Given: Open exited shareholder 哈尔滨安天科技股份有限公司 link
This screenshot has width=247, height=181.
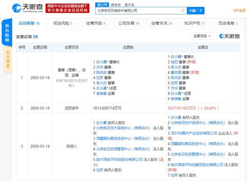Looking at the screenshot, I should [119, 160].
